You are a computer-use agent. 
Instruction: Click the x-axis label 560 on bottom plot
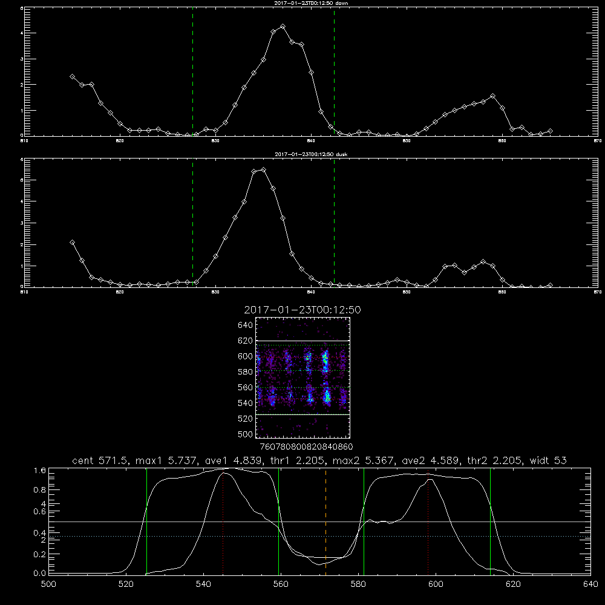click(x=281, y=584)
